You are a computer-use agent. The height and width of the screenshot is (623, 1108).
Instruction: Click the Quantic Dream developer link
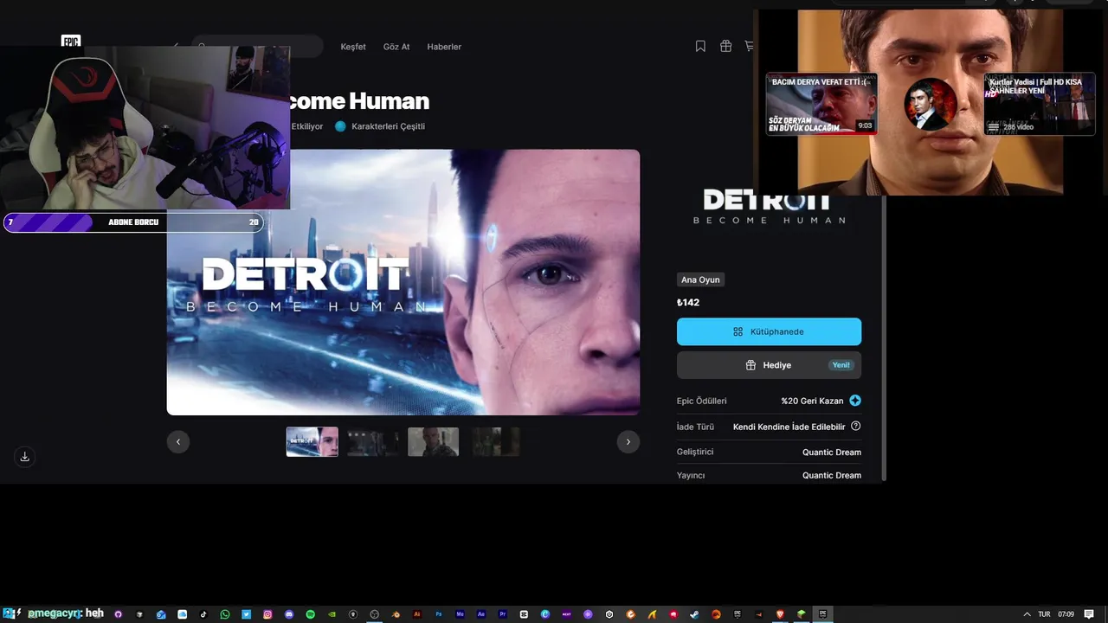[831, 452]
